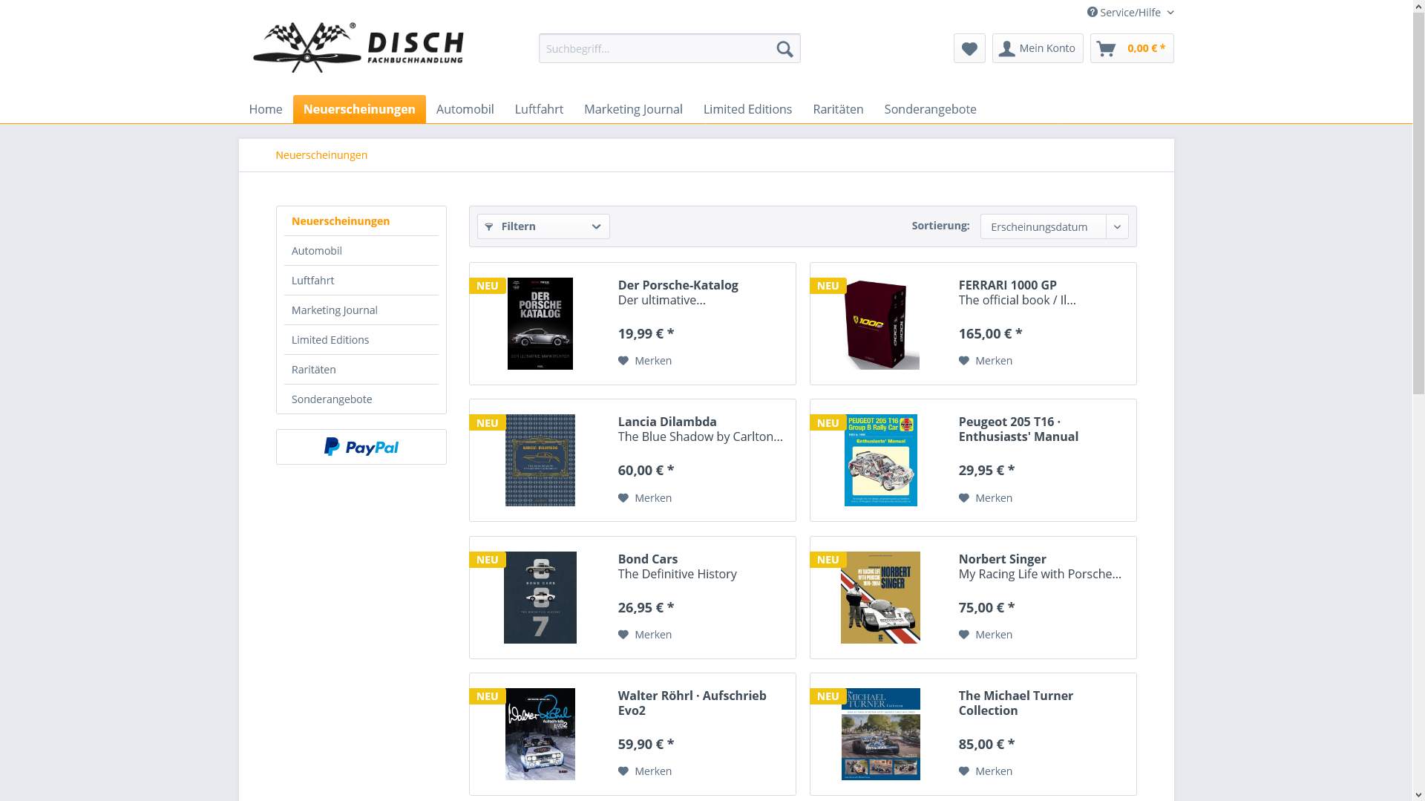Click NEU badge on Bond Cars

[x=488, y=560]
